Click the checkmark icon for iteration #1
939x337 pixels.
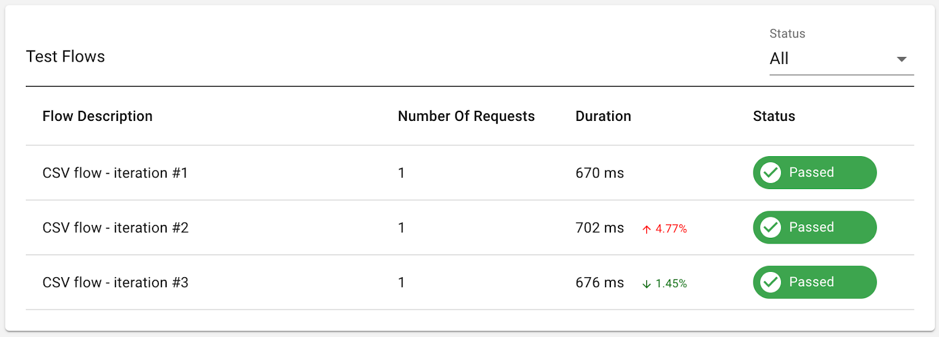770,173
